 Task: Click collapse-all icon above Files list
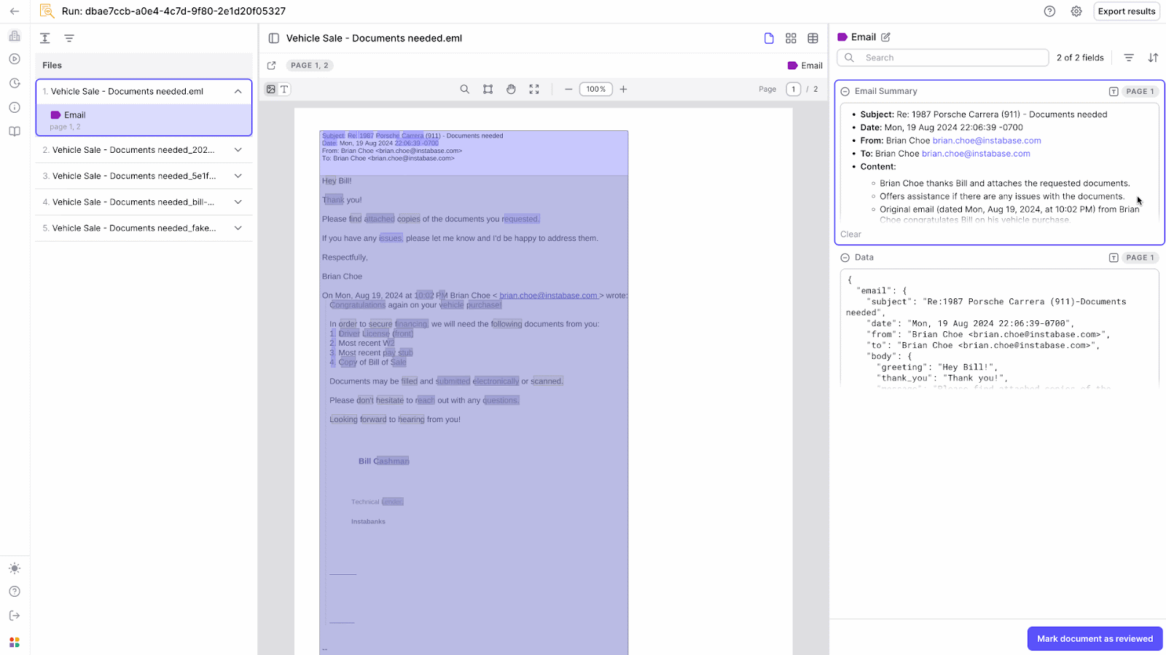click(x=45, y=38)
